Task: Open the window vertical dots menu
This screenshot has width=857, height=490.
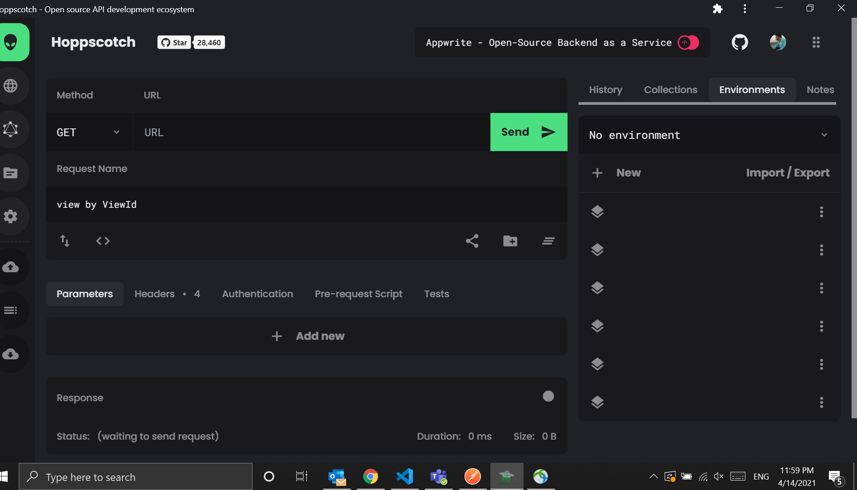Action: pyautogui.click(x=745, y=9)
